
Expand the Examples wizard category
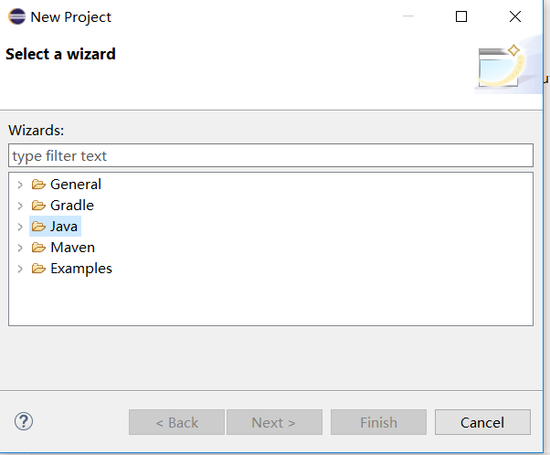[x=20, y=269]
